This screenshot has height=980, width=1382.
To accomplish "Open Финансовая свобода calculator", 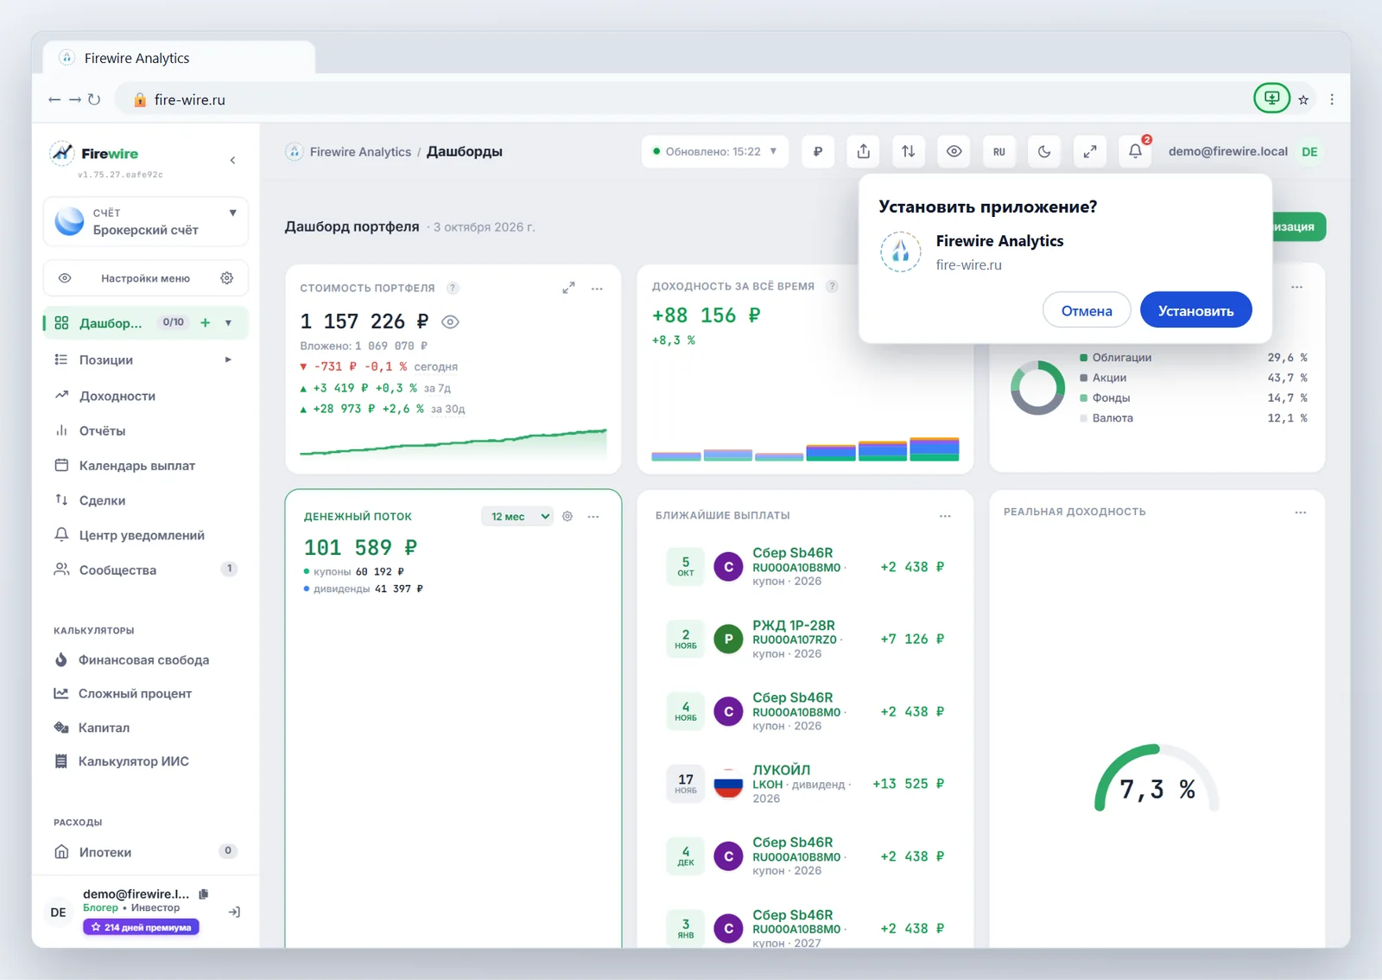I will click(x=146, y=659).
